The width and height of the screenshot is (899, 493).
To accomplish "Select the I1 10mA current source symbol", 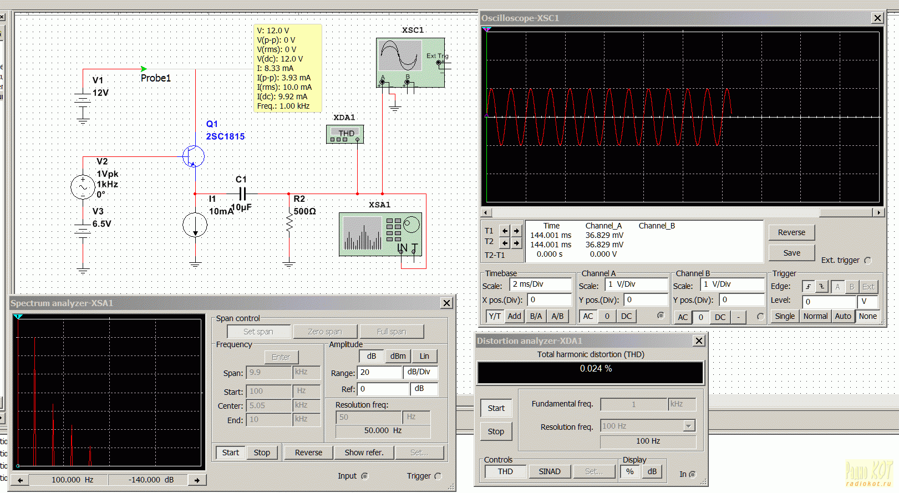I will pyautogui.click(x=195, y=225).
